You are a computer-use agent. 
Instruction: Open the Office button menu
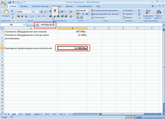[3, 4]
